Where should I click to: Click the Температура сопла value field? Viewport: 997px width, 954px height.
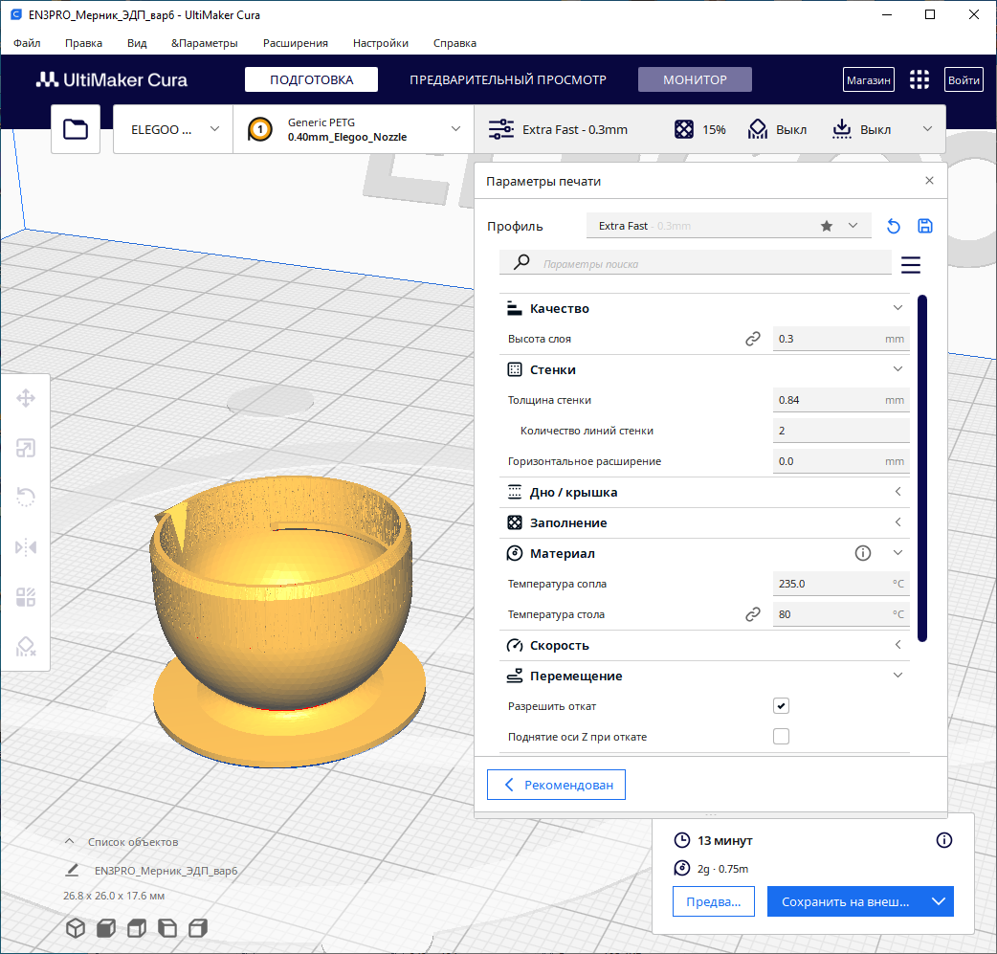(x=840, y=584)
